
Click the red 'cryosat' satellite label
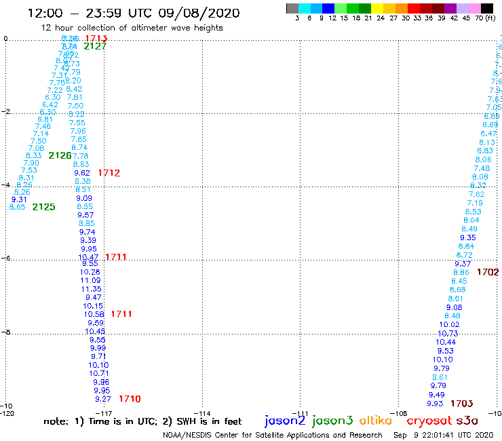pyautogui.click(x=429, y=421)
